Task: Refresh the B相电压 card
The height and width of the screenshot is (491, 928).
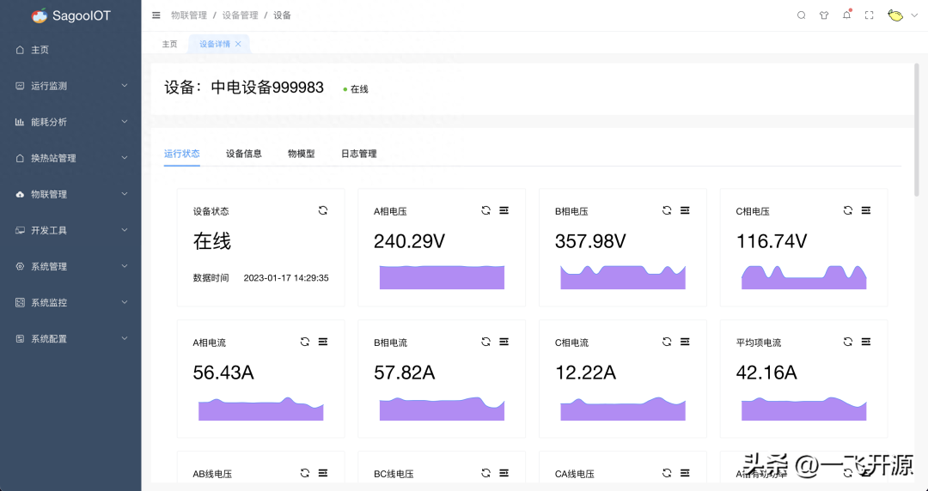Action: click(667, 210)
